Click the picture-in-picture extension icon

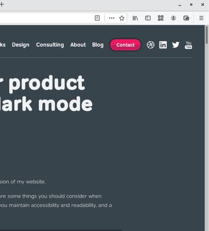tap(186, 18)
